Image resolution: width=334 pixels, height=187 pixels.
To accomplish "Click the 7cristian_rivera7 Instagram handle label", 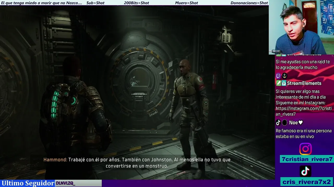I will point(307,159).
